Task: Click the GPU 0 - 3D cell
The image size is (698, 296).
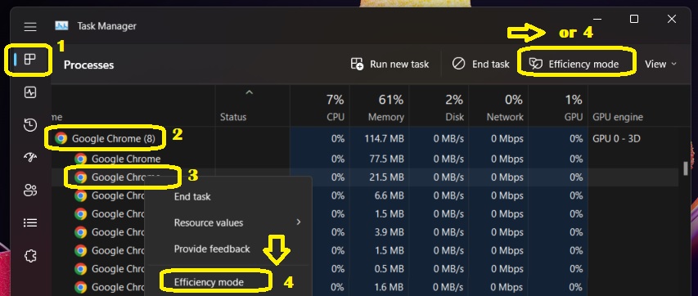Action: click(616, 138)
